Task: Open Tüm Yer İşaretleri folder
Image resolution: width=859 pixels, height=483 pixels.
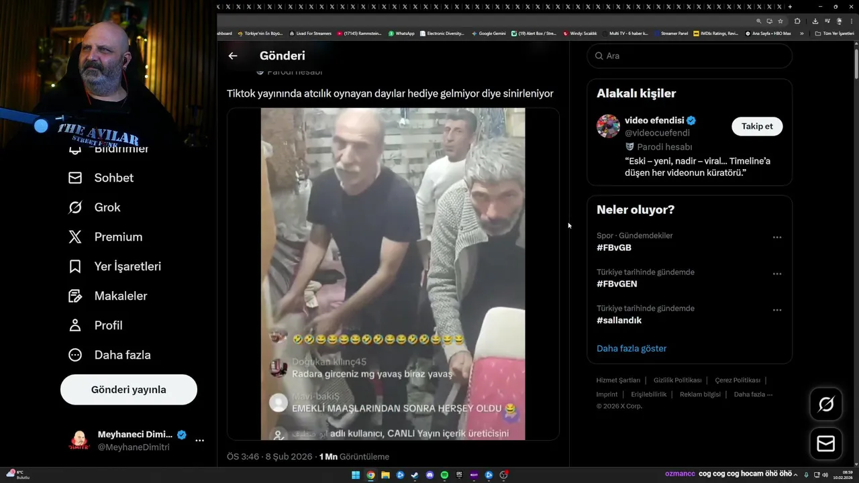Action: 834,33
